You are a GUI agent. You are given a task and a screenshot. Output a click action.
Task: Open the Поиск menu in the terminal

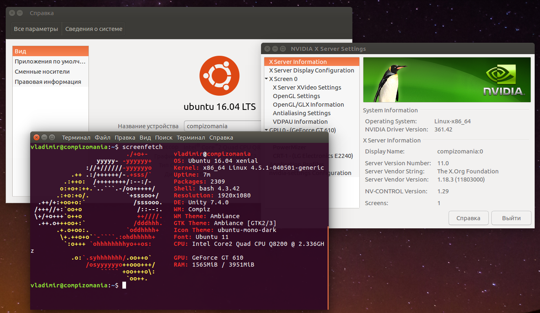point(164,138)
